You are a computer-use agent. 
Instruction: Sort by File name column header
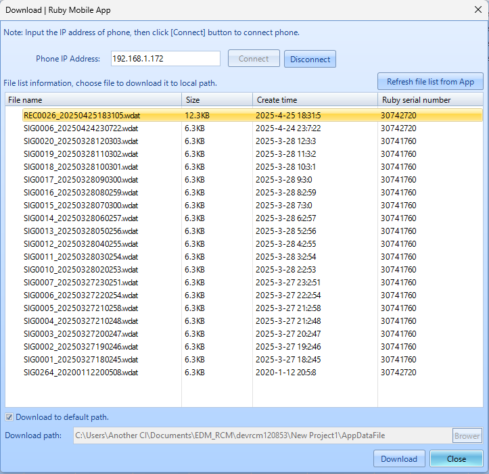93,100
